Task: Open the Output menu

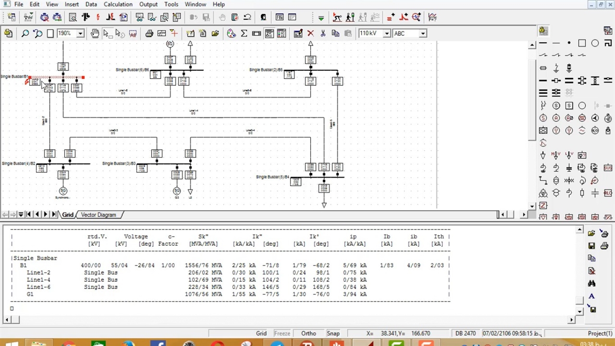Action: (148, 4)
